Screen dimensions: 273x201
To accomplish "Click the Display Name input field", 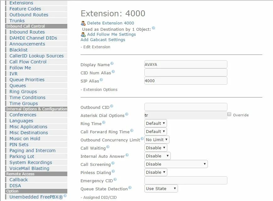I will (x=186, y=64).
